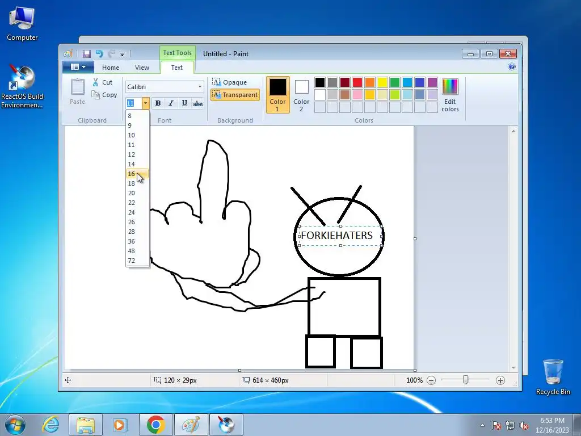Choose font size 20 from list

[137, 193]
